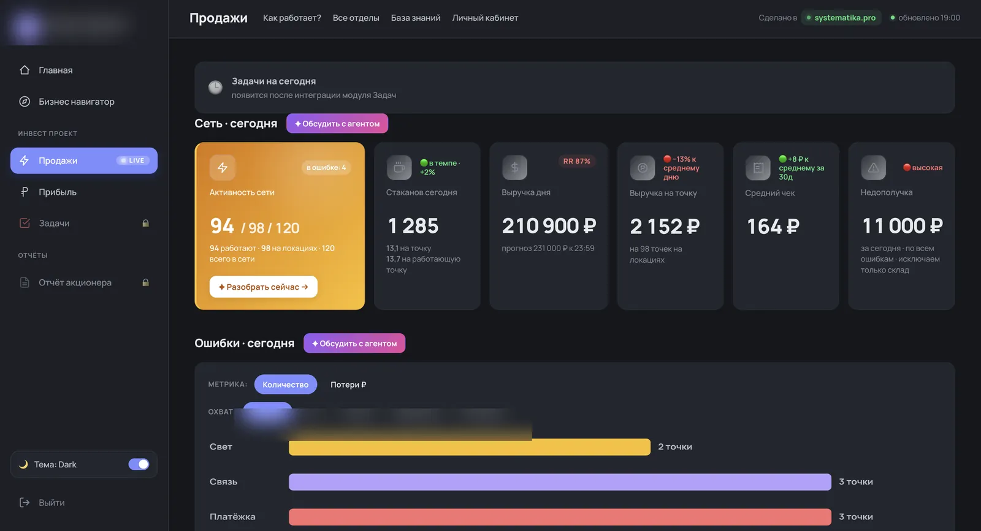Click the clock icon in Задачи на сегодня
981x531 pixels.
215,88
